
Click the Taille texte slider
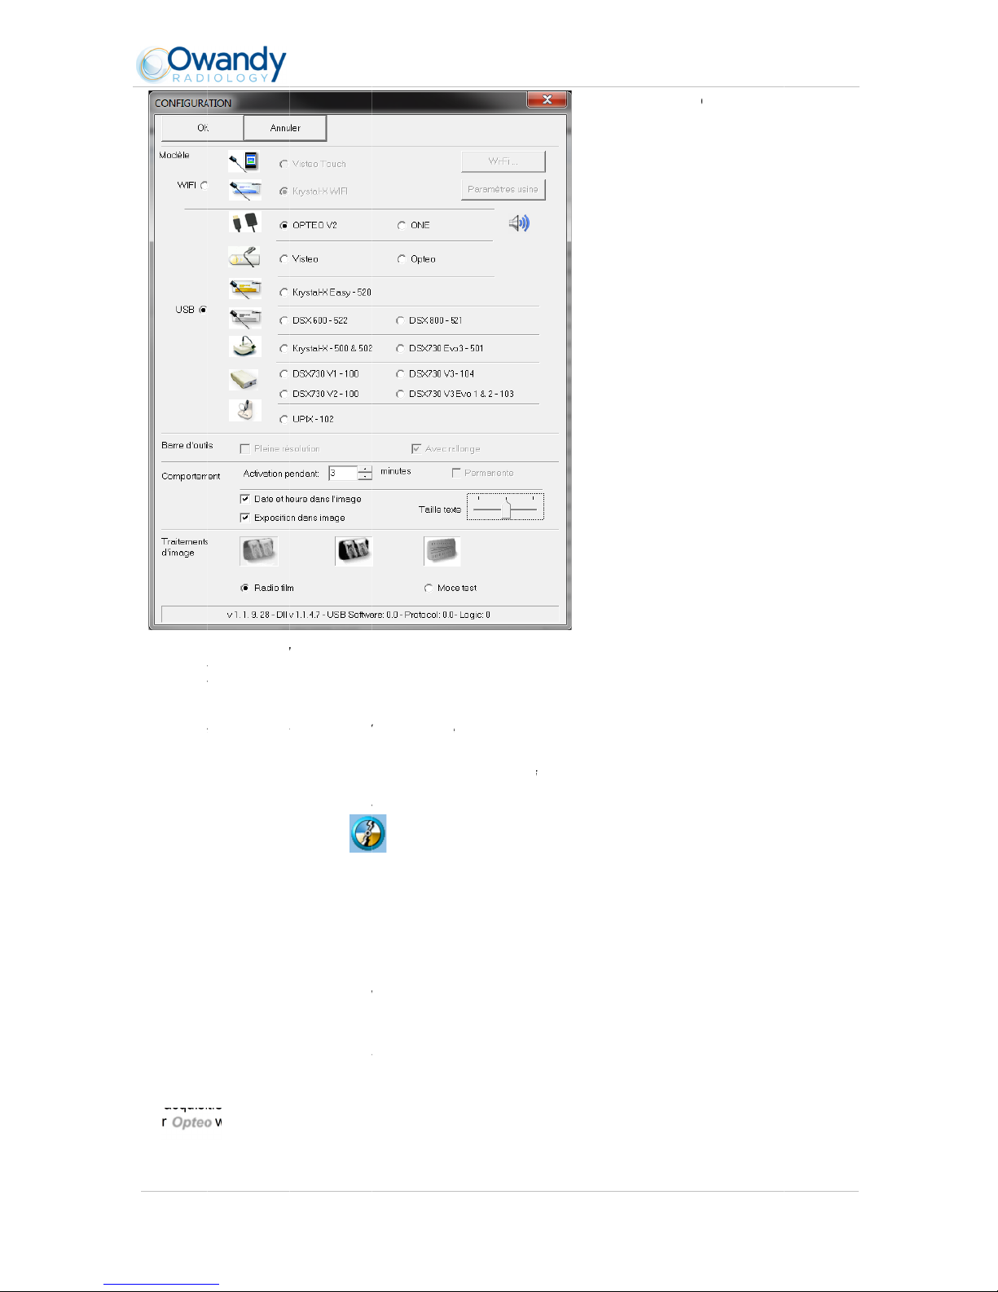[x=505, y=506]
